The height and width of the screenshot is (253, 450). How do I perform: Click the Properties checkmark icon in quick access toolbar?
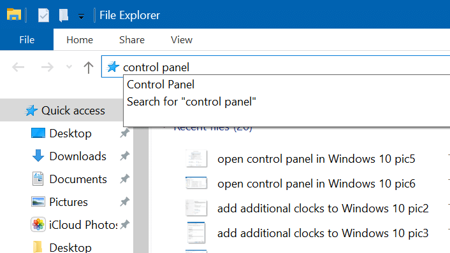coord(43,15)
